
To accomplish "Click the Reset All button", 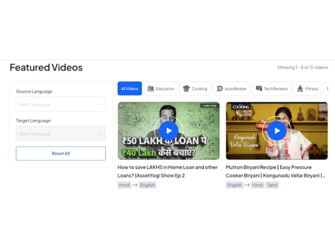I will [x=61, y=153].
